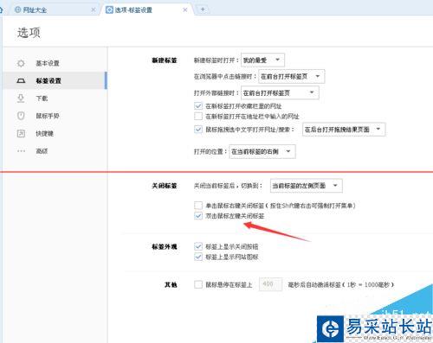Click the three-dots icon beside 高级
This screenshot has width=433, height=343.
click(21, 151)
